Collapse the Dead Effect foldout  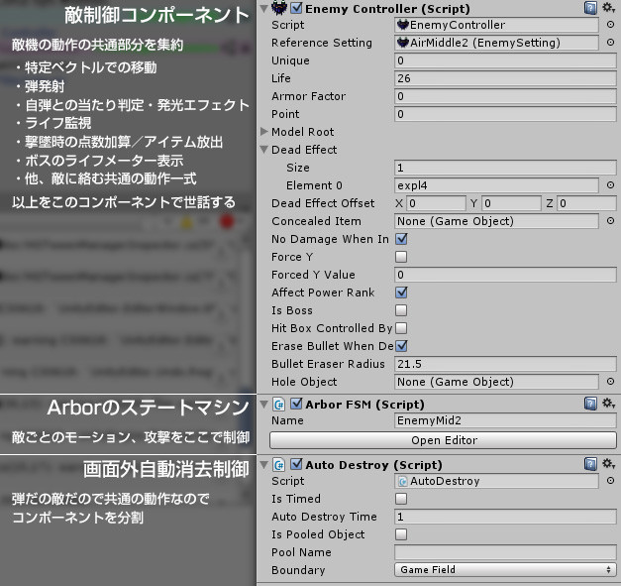pyautogui.click(x=264, y=150)
